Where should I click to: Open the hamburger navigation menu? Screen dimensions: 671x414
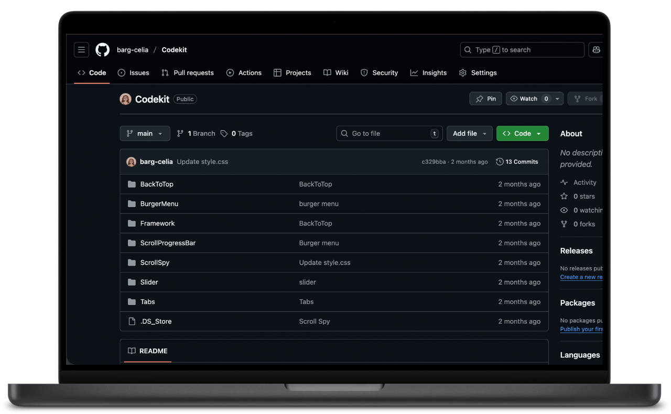click(x=81, y=50)
